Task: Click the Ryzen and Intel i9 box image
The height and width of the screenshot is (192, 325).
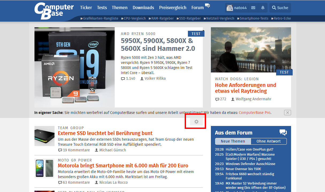Action: coord(75,67)
